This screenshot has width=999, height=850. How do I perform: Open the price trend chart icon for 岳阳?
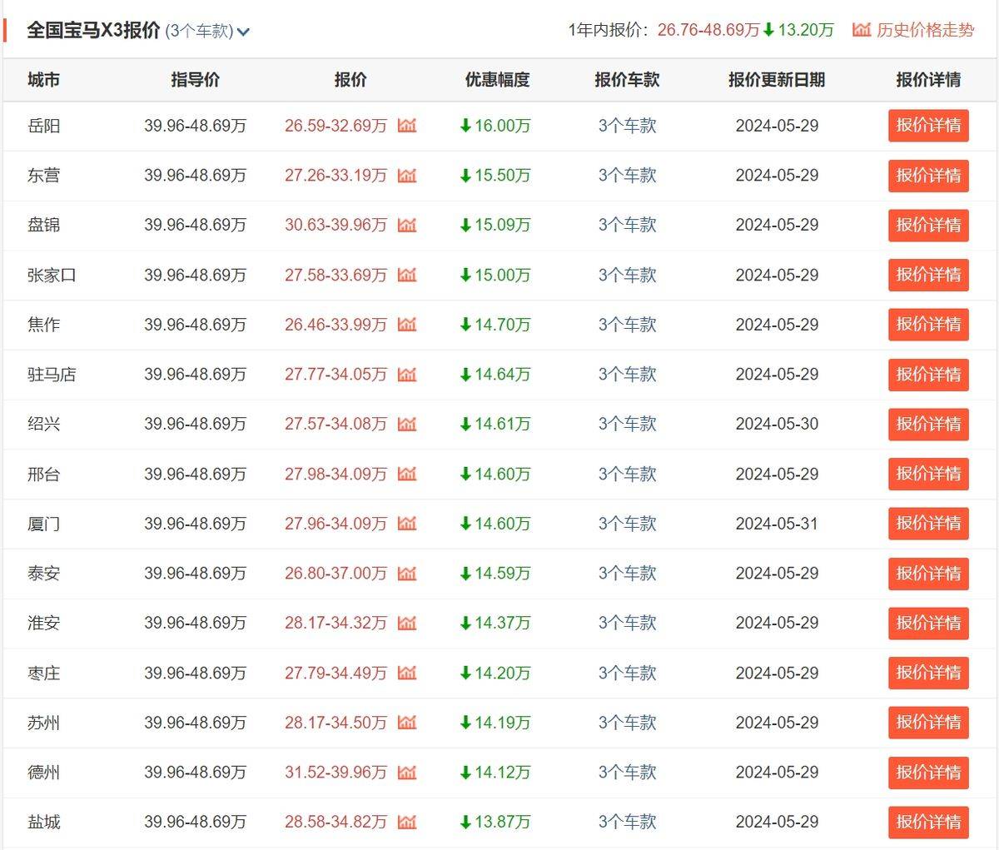coord(406,126)
